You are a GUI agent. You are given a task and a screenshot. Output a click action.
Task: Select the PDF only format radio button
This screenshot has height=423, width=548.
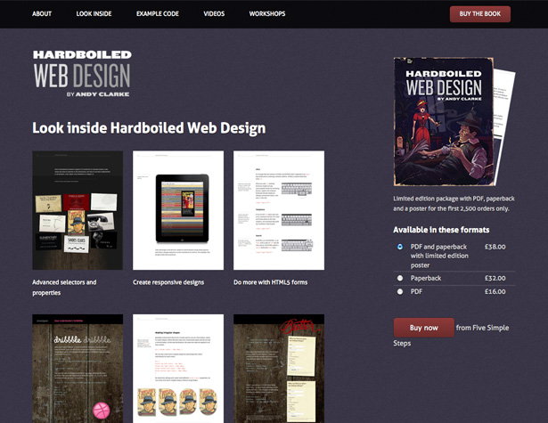400,291
